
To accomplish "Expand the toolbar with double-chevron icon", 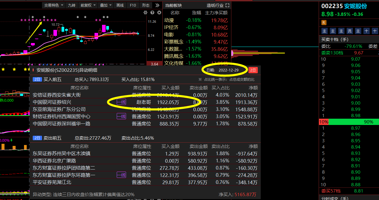I will pyautogui.click(x=157, y=5).
